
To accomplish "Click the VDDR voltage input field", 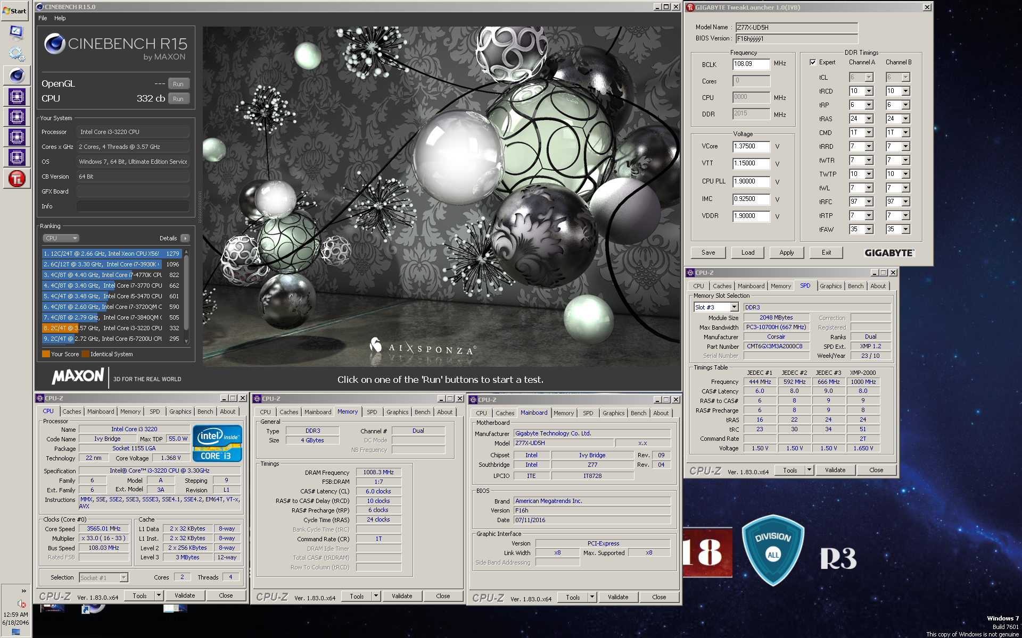I will (751, 216).
